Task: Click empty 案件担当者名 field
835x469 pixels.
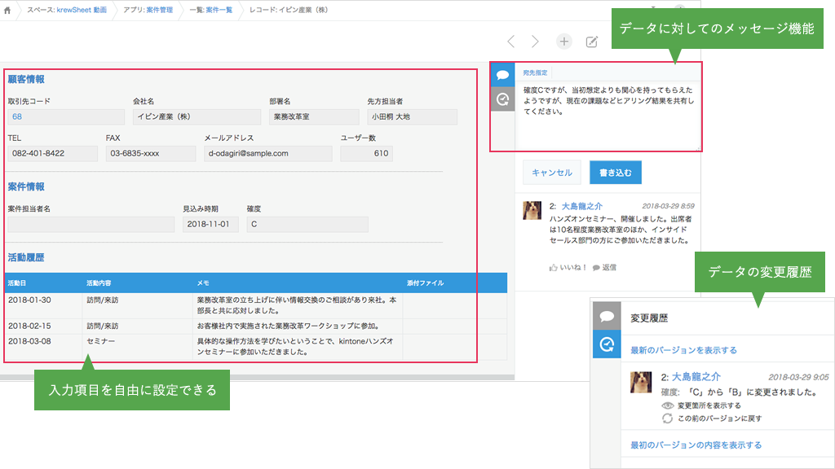Action: point(91,225)
